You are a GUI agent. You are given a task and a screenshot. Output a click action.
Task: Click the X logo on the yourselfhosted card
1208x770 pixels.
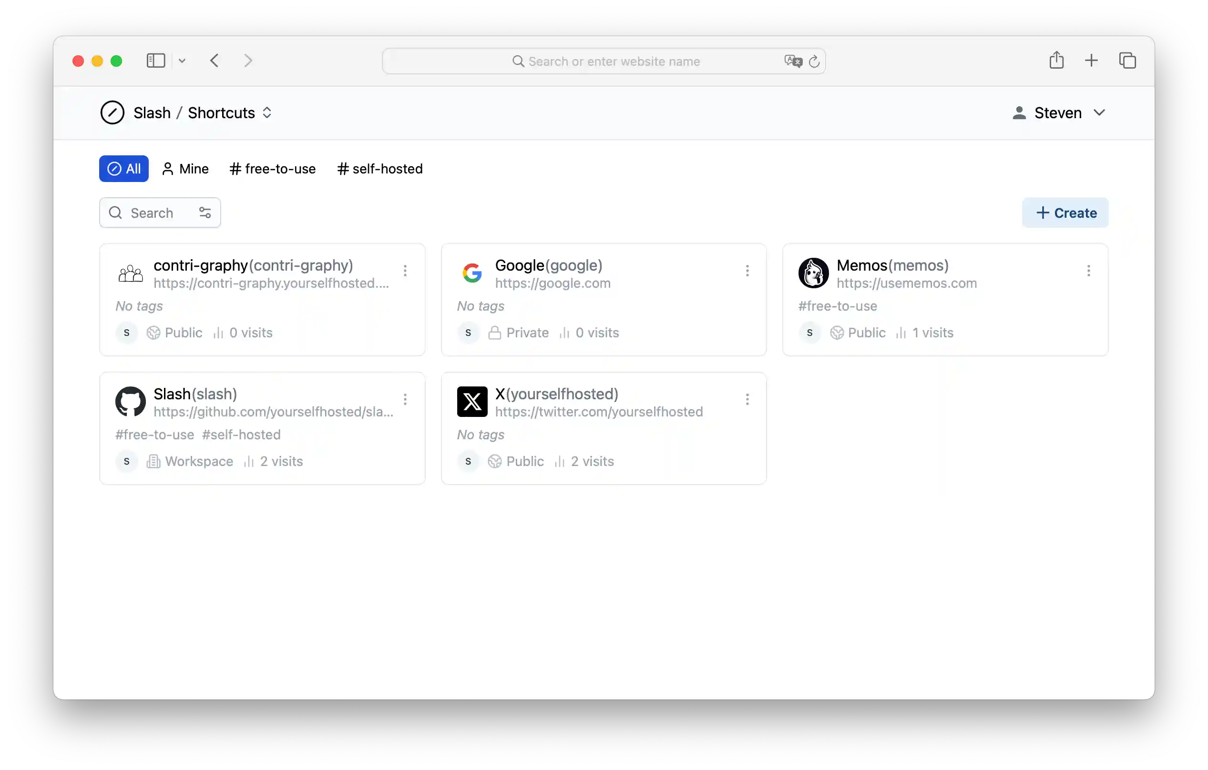click(x=471, y=402)
